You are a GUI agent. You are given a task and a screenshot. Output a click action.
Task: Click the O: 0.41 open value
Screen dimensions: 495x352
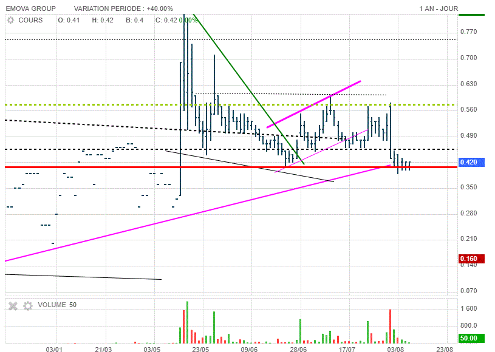69,20
